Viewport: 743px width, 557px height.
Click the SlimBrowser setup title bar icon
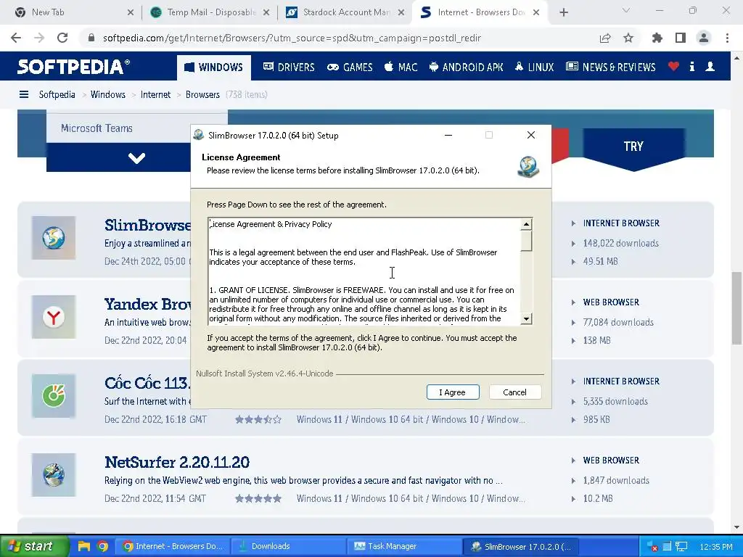(199, 135)
